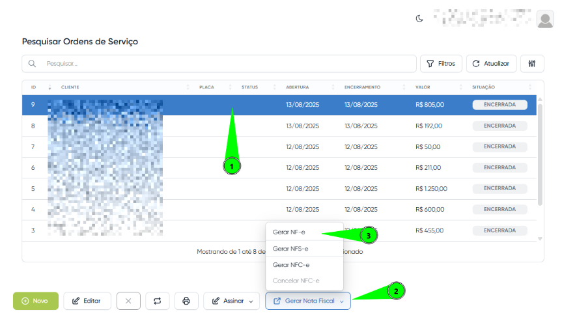Toggle dark mode moon icon
Viewport: 562px width, 319px height.
pos(419,18)
